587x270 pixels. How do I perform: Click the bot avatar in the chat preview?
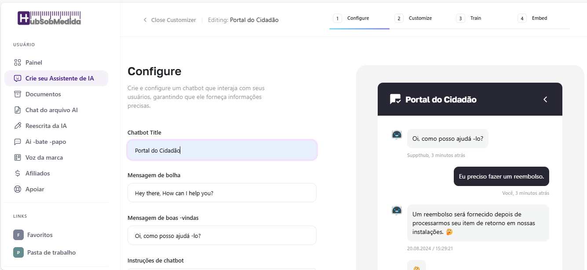click(396, 135)
